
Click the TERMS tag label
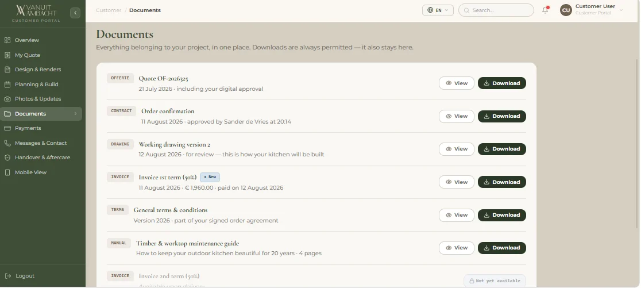118,210
